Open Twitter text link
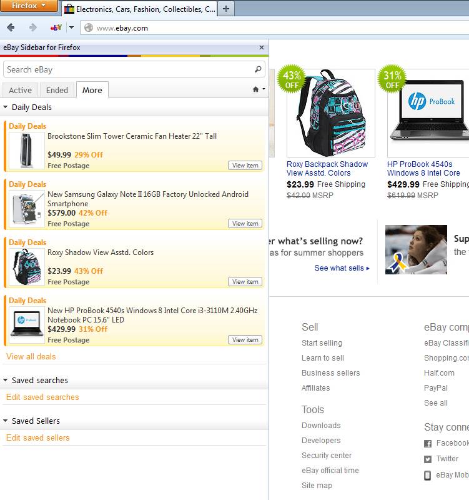The height and width of the screenshot is (500, 469). tap(447, 459)
